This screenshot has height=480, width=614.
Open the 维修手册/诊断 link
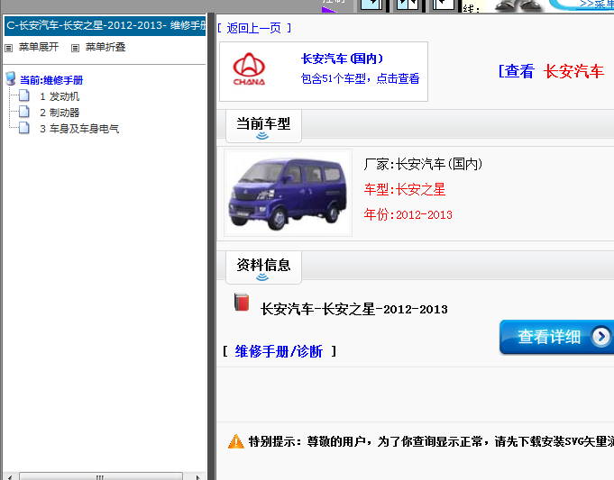click(279, 351)
